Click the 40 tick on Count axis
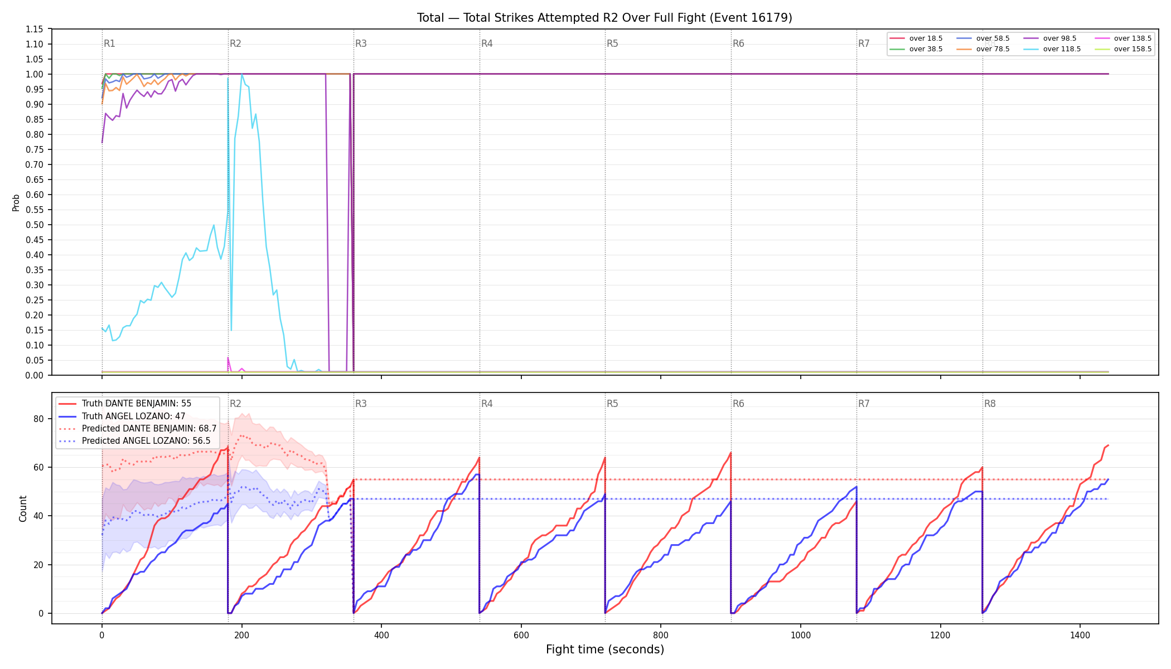The height and width of the screenshot is (669, 1171). click(x=39, y=516)
